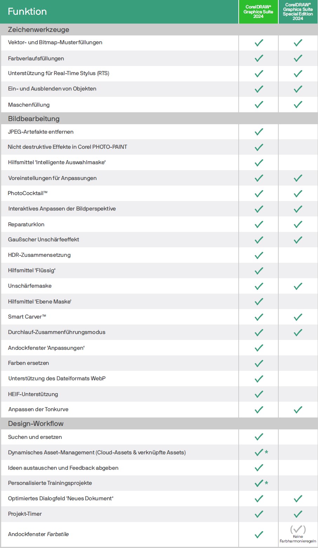The height and width of the screenshot is (548, 318).
Task: Click the Bildbearbeitung section heading
Action: [x=34, y=119]
